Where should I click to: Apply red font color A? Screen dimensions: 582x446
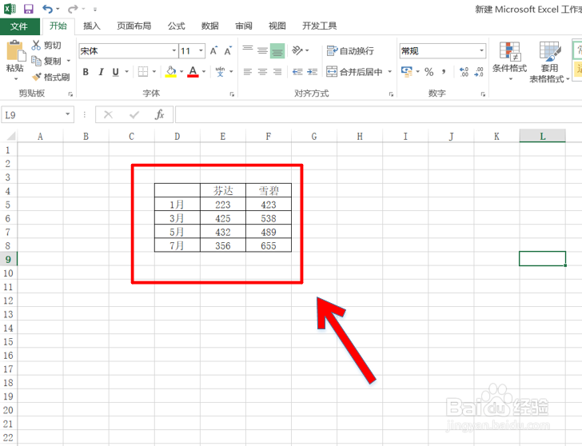pos(193,72)
